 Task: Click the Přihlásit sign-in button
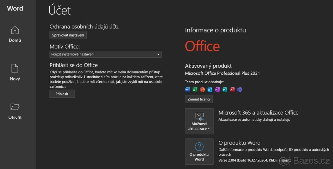pyautogui.click(x=62, y=94)
